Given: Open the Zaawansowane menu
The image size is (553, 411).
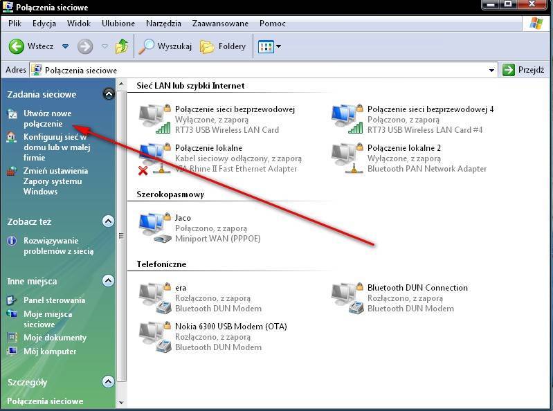Looking at the screenshot, I should click(220, 24).
